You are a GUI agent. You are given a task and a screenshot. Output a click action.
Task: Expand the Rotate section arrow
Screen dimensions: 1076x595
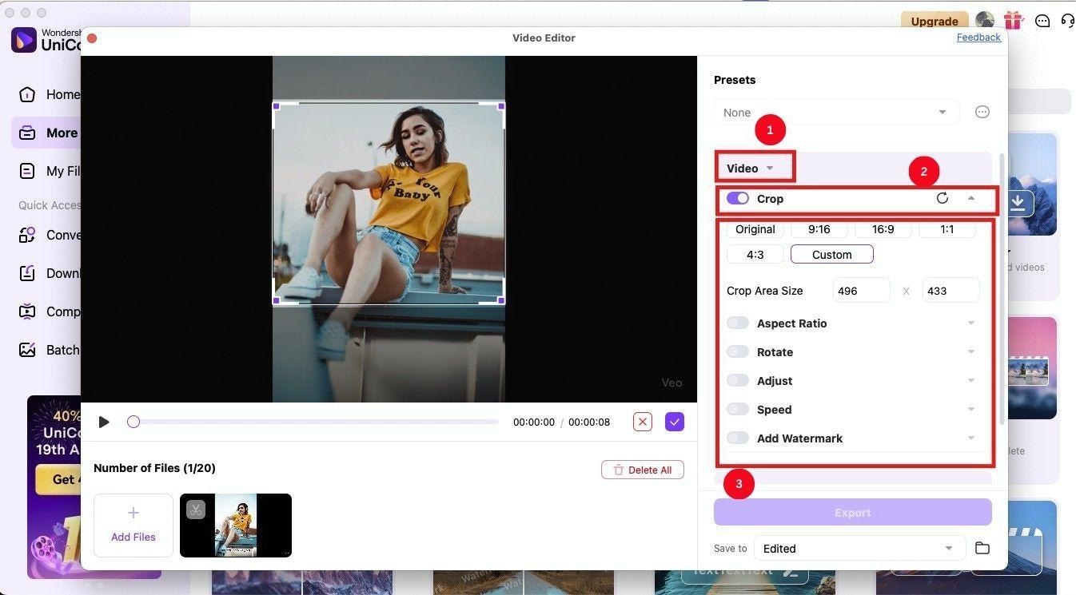pos(971,352)
